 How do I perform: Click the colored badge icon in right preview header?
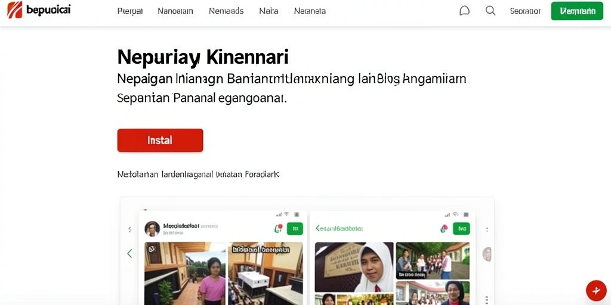[444, 228]
